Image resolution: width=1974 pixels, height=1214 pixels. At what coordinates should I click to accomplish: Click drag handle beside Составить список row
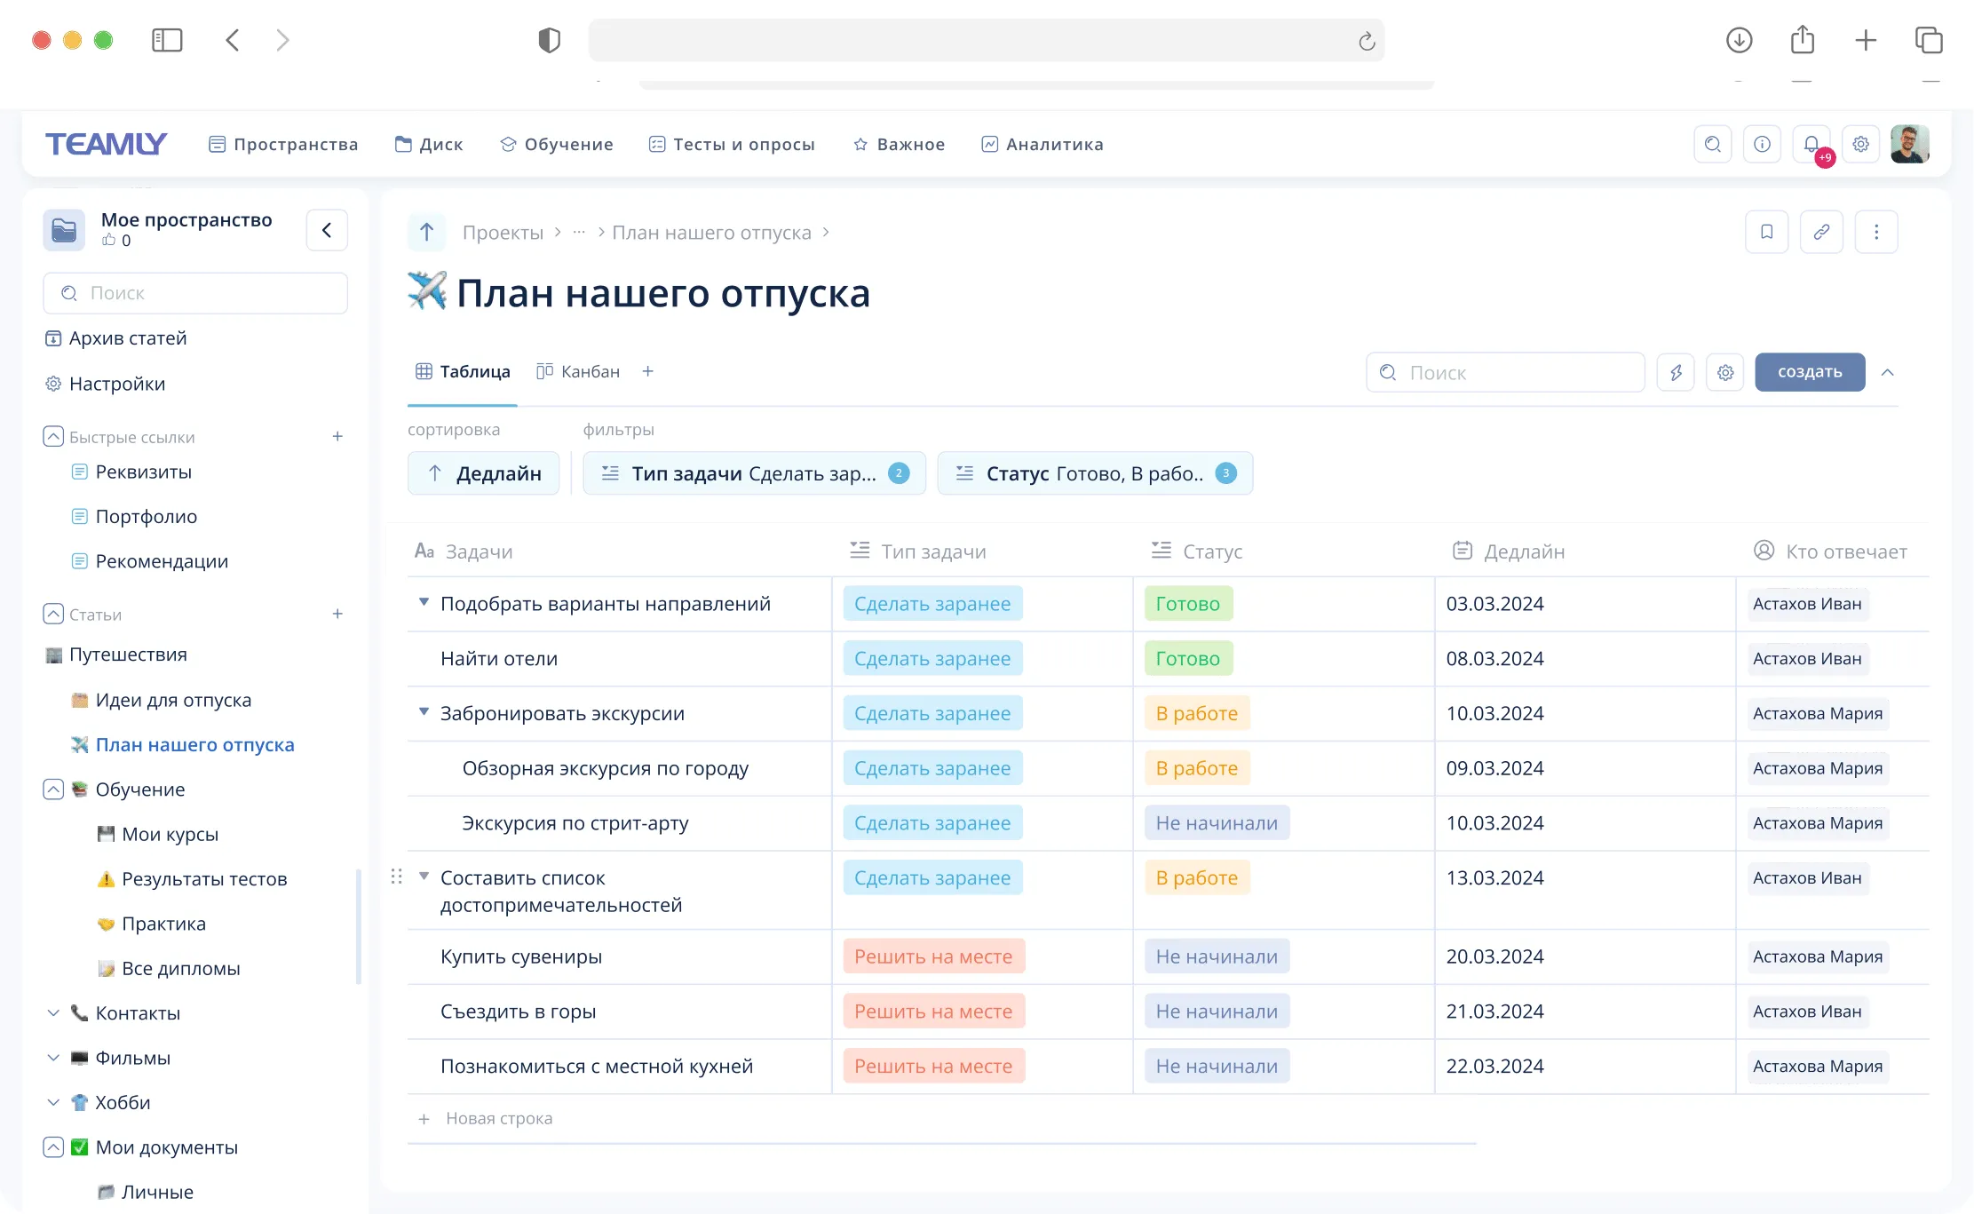coord(397,877)
